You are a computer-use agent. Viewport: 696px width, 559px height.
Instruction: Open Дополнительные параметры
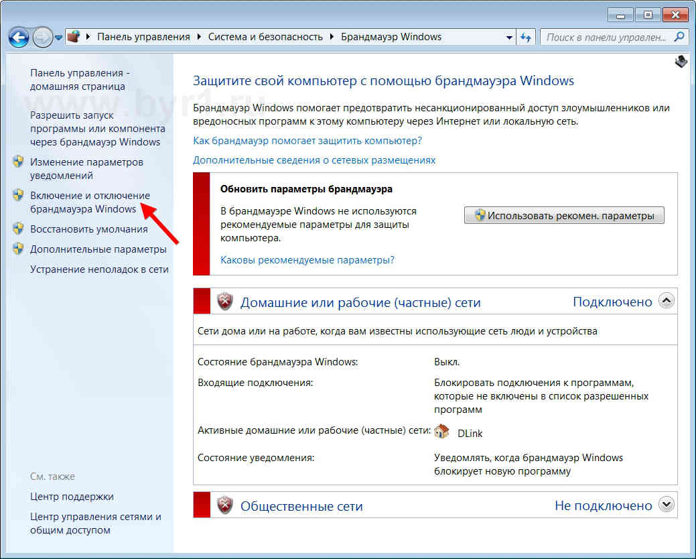pos(98,249)
